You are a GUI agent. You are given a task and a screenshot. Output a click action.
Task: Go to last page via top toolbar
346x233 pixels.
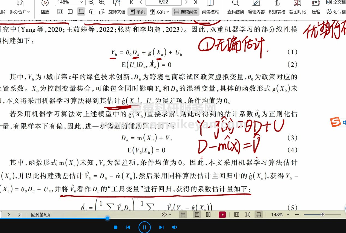195,2
